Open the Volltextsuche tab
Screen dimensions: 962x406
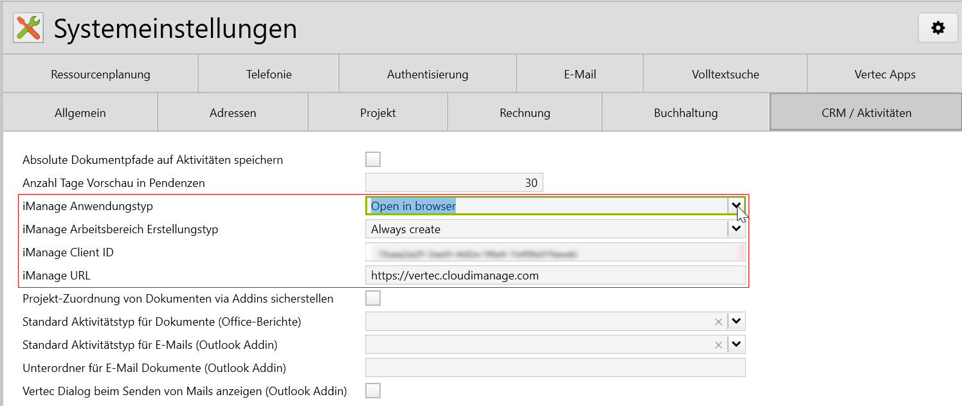point(725,75)
